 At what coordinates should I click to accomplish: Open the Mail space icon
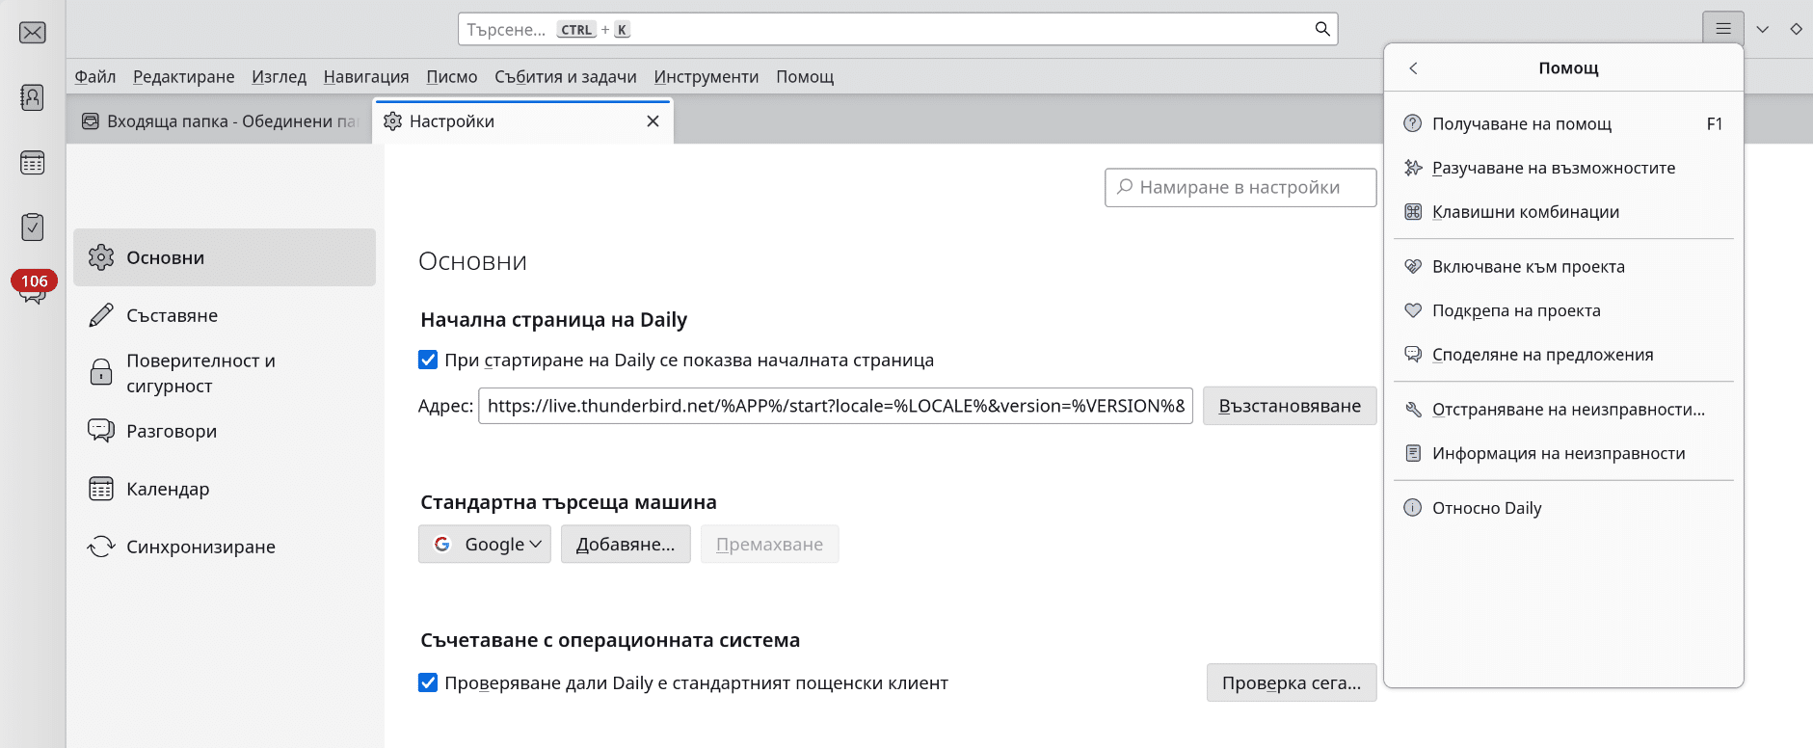tap(33, 33)
